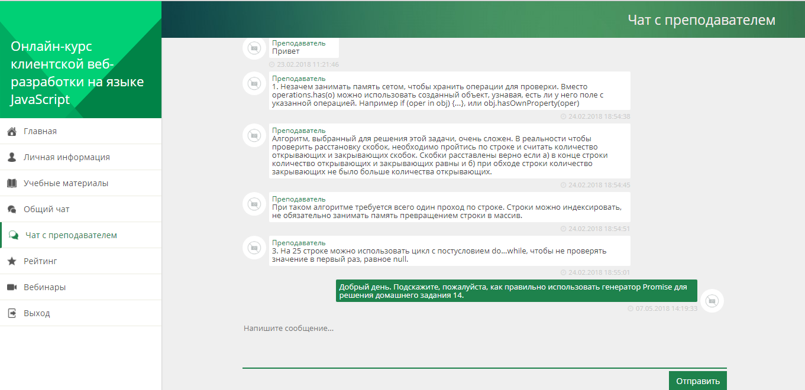Click the Выход logout link

click(37, 313)
